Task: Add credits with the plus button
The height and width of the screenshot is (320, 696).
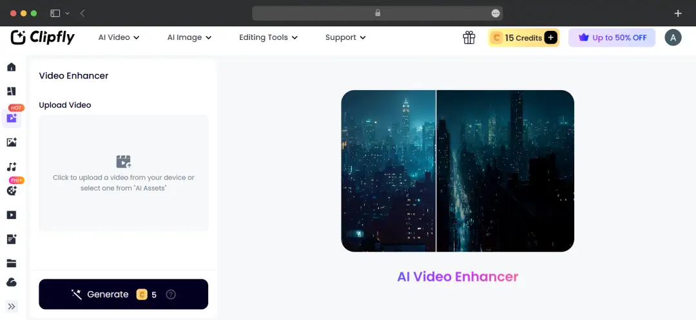Action: [550, 38]
